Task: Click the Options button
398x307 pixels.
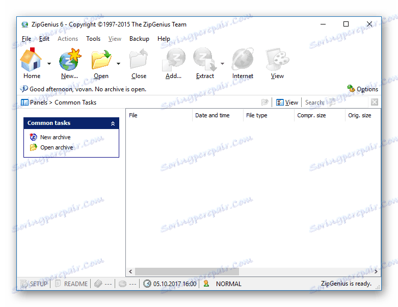Action: click(363, 89)
